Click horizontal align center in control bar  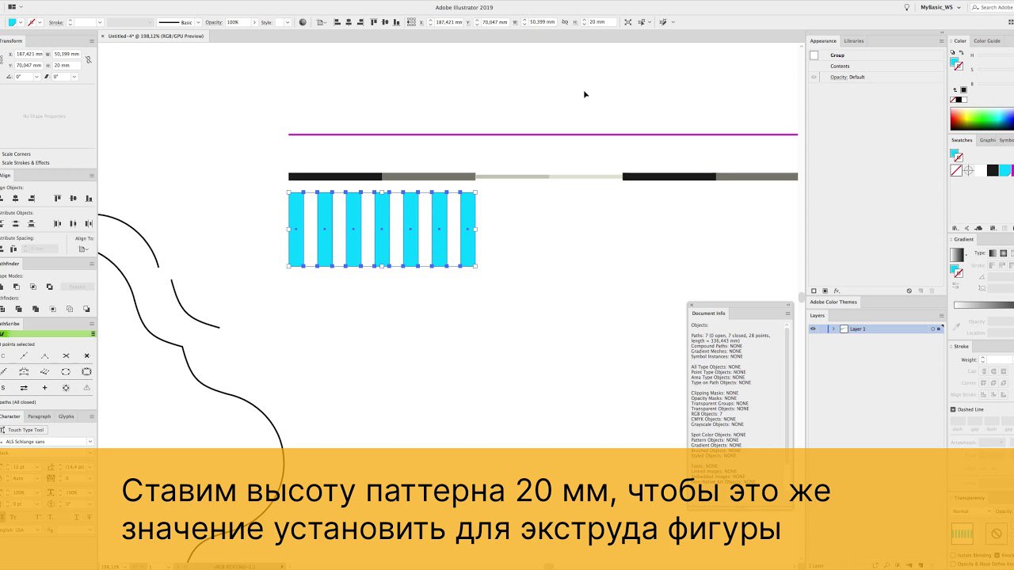[349, 22]
